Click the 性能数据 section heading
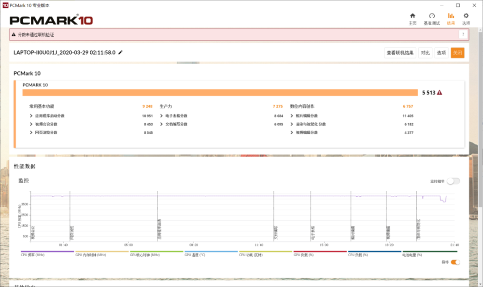Viewport: 483px width, 287px height. pyautogui.click(x=24, y=166)
